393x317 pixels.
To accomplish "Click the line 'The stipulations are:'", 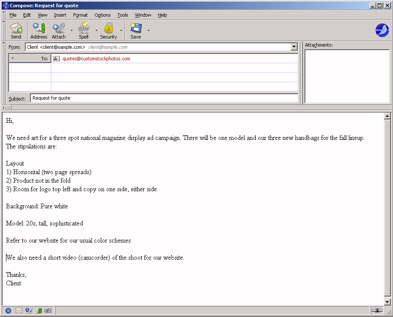I will (x=31, y=146).
